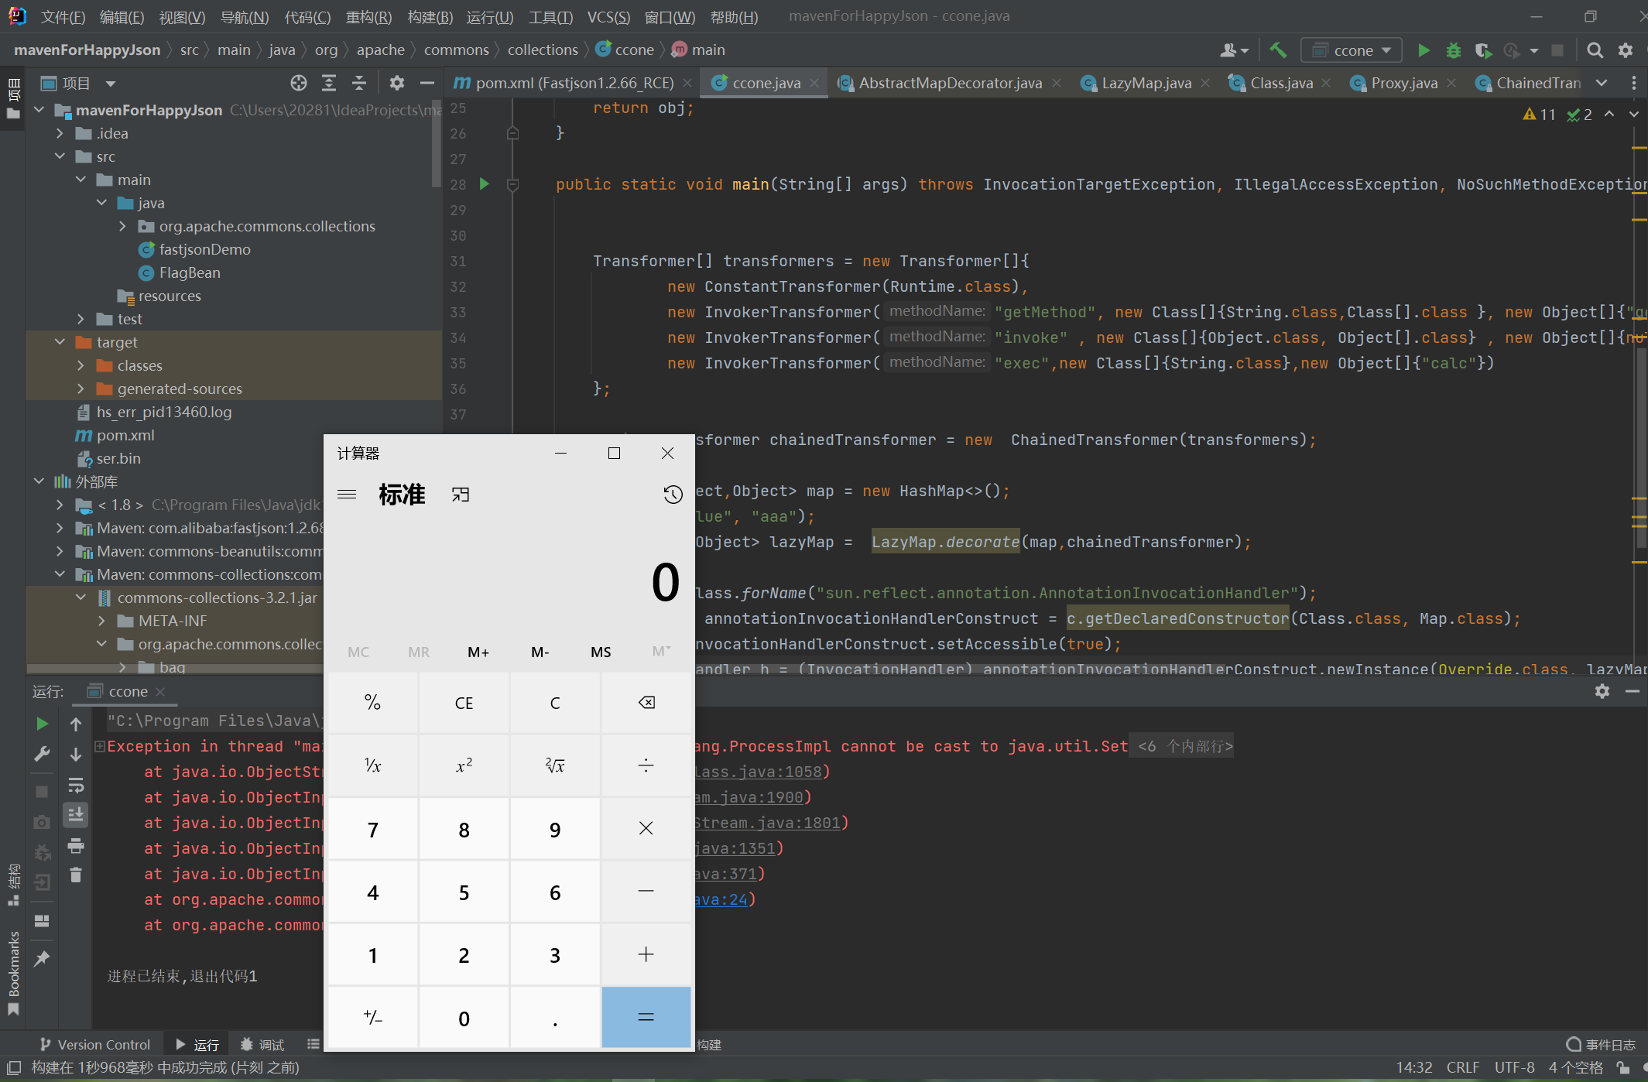The height and width of the screenshot is (1082, 1648).
Task: Expand the META-INF folder
Action: [101, 621]
